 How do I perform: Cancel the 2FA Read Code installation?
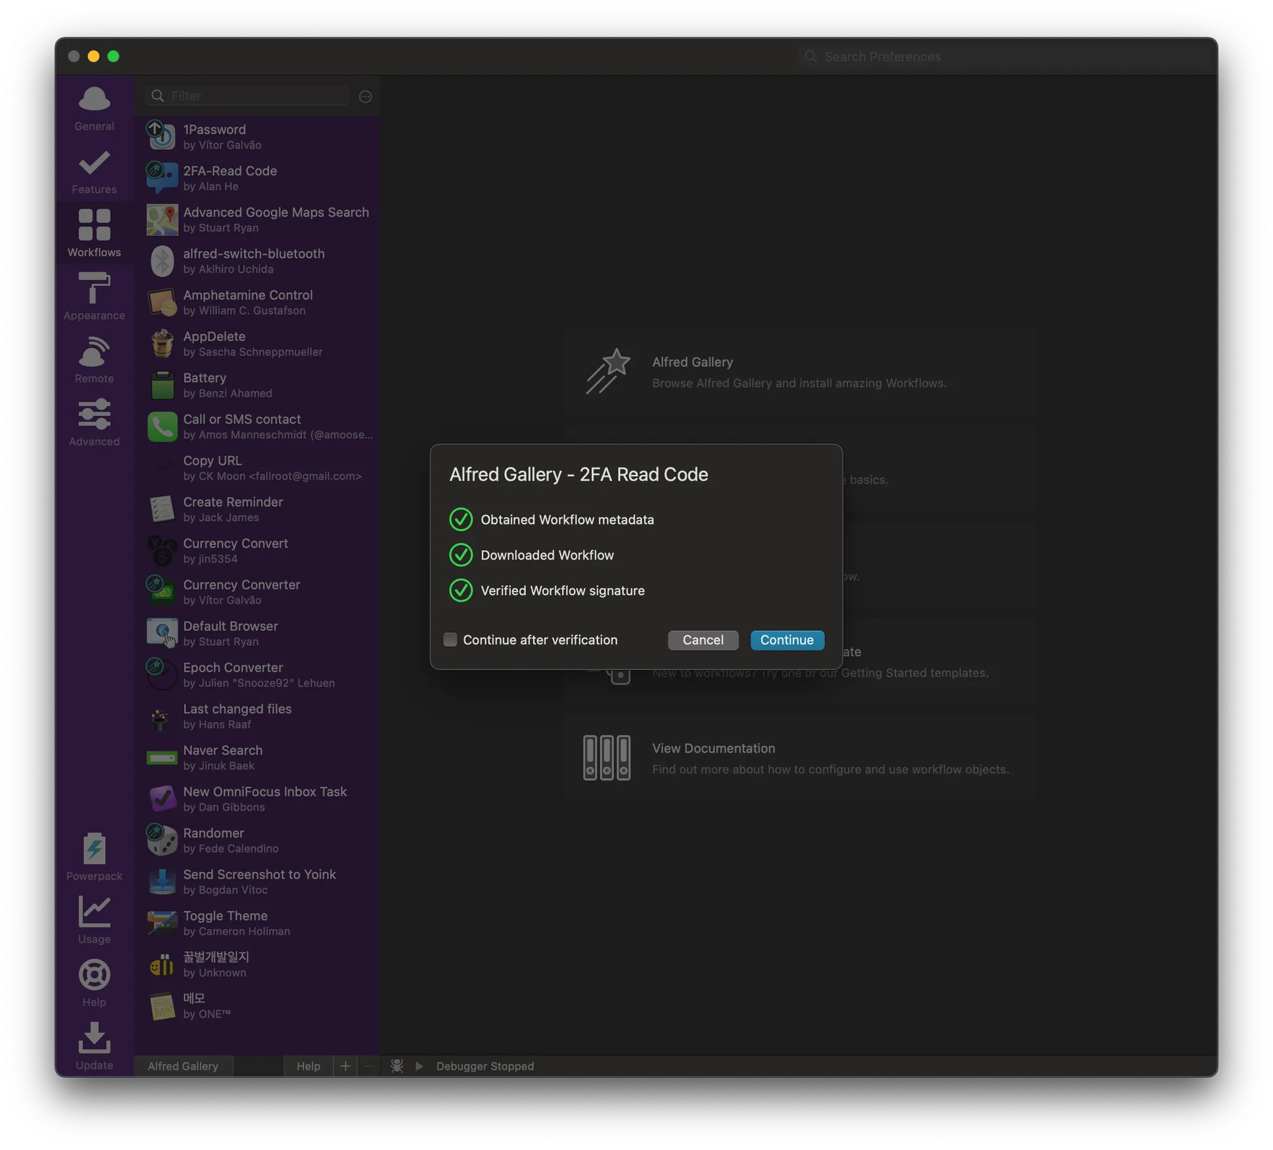703,640
